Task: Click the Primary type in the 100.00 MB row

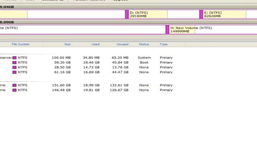Action: coord(166,58)
